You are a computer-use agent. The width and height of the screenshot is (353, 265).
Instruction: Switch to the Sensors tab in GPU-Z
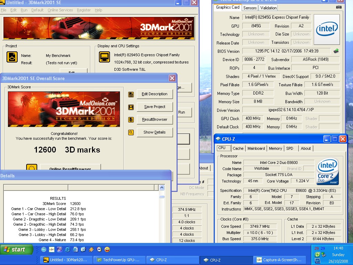click(x=250, y=8)
